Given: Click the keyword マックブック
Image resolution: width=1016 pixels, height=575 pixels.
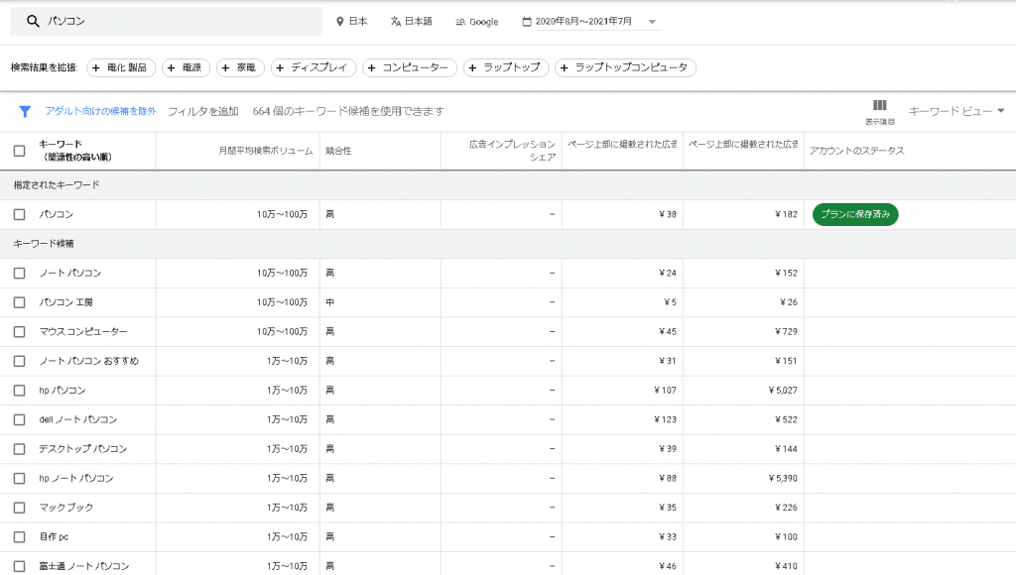Looking at the screenshot, I should click(x=66, y=508).
